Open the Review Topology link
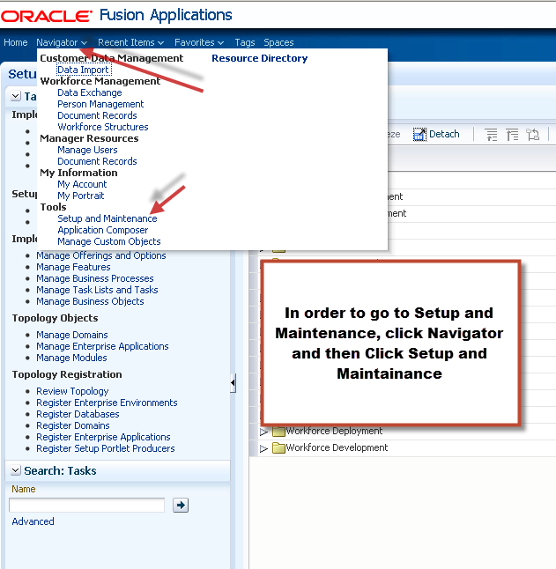This screenshot has width=556, height=569. tap(72, 391)
